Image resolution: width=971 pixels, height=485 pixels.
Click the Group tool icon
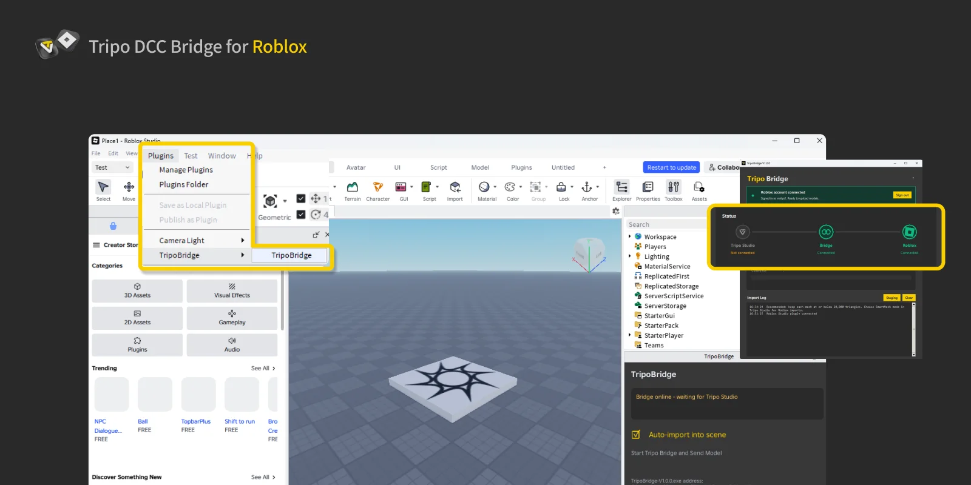(x=535, y=187)
